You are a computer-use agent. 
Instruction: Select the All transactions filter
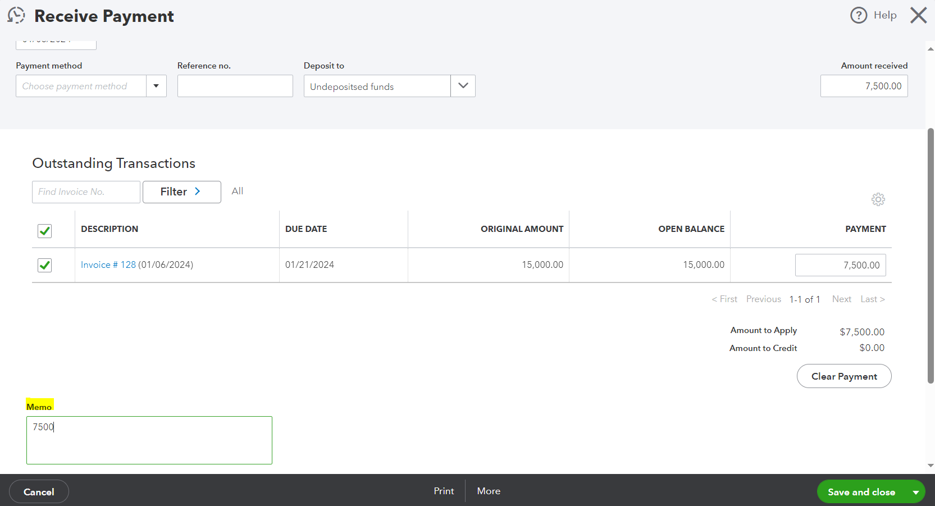(x=237, y=191)
